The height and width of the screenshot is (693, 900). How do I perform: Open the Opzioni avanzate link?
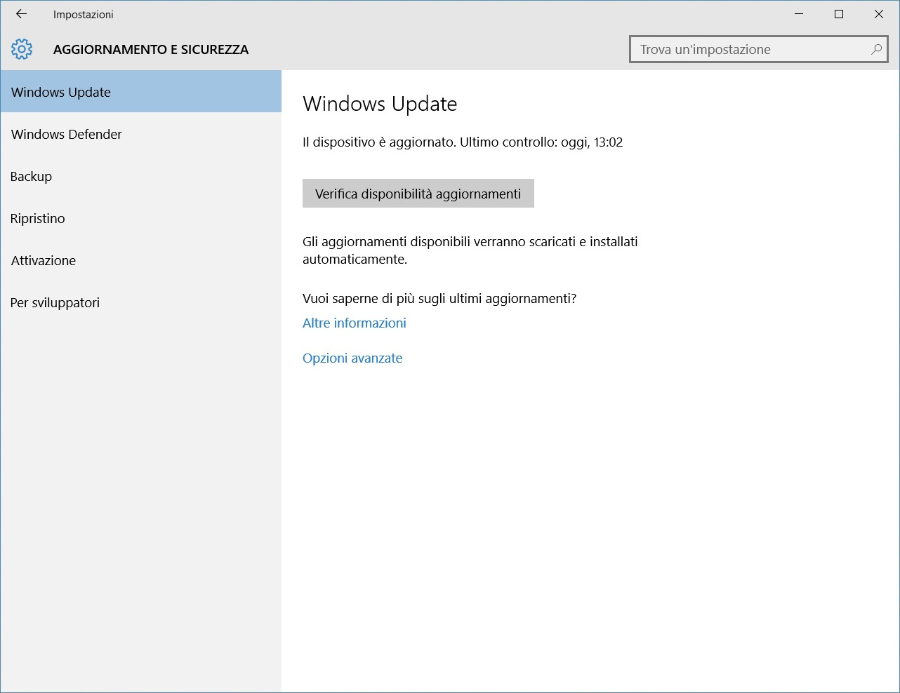click(352, 358)
